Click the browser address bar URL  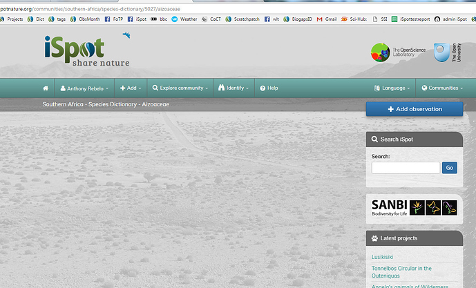(x=91, y=9)
